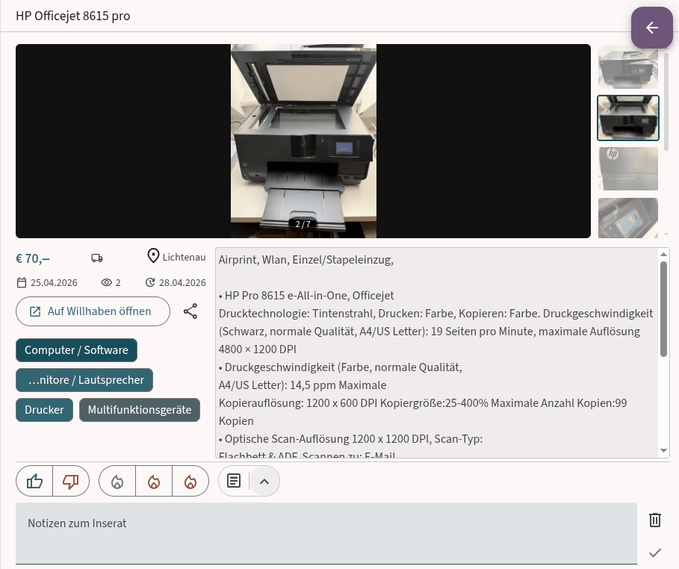Viewport: 679px width, 569px height.
Task: Click the updated date 28.04.2026
Action: 176,283
